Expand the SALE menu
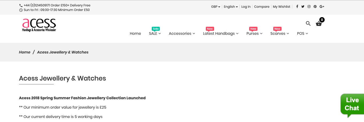 click(155, 33)
